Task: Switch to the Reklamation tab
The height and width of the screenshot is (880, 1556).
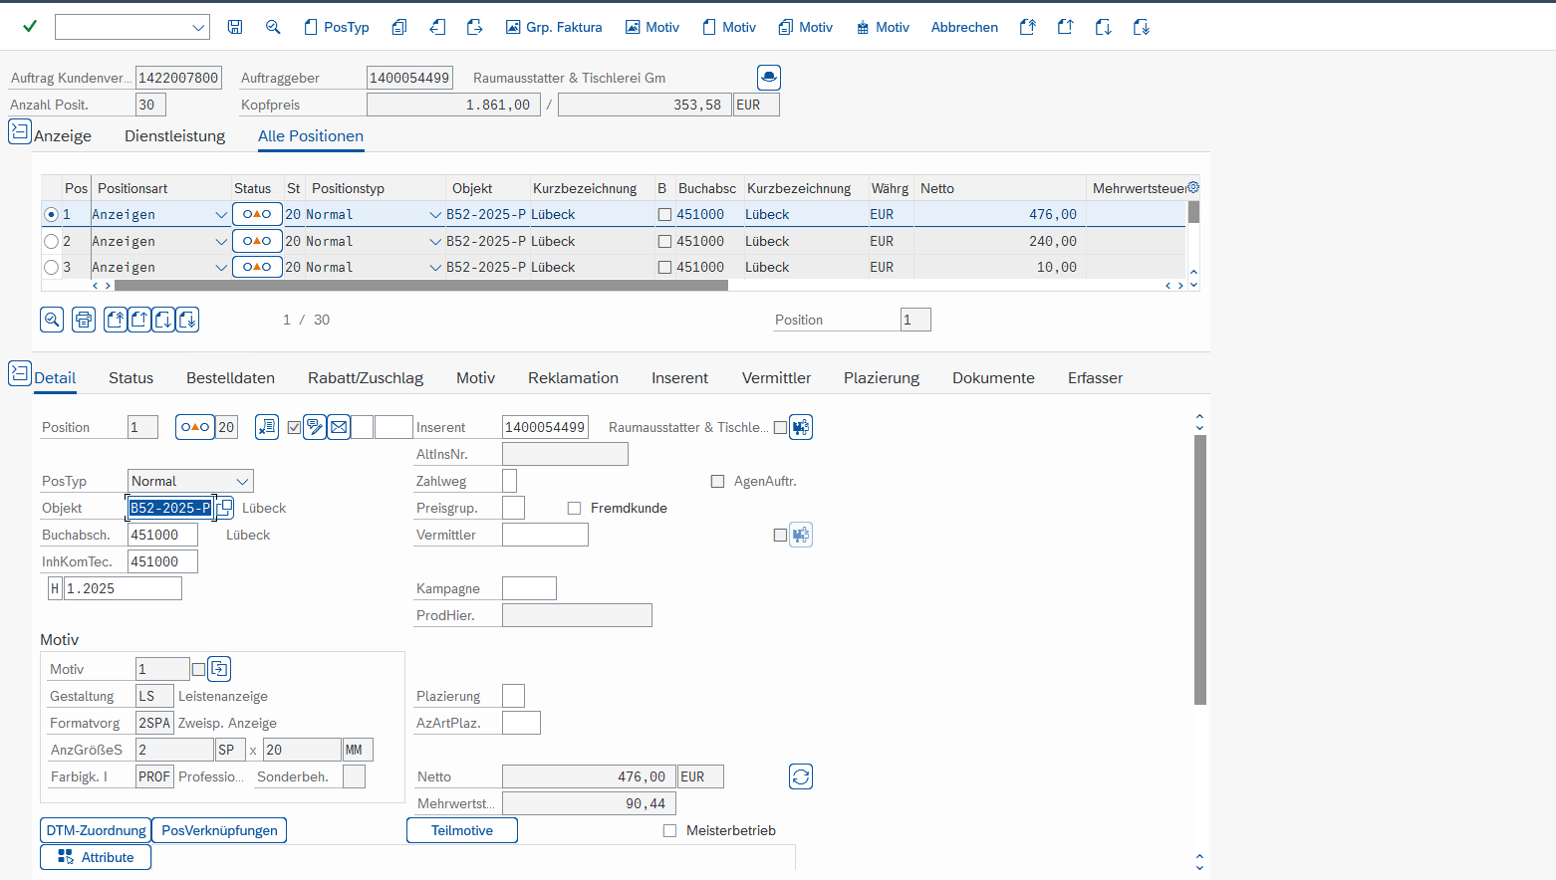Action: point(573,377)
